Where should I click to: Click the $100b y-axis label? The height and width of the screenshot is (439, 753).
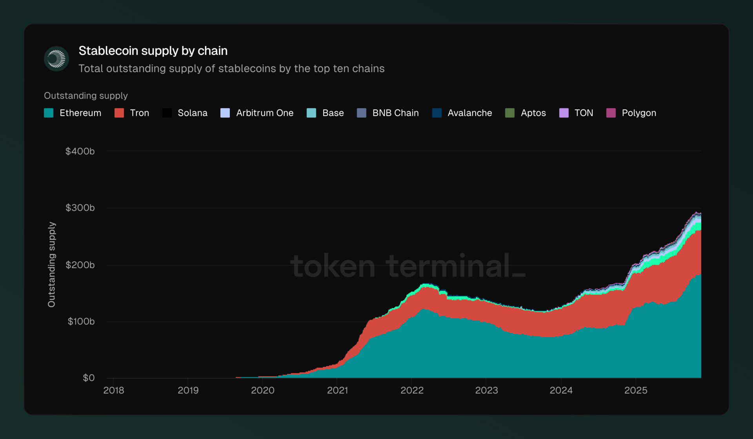pyautogui.click(x=81, y=321)
